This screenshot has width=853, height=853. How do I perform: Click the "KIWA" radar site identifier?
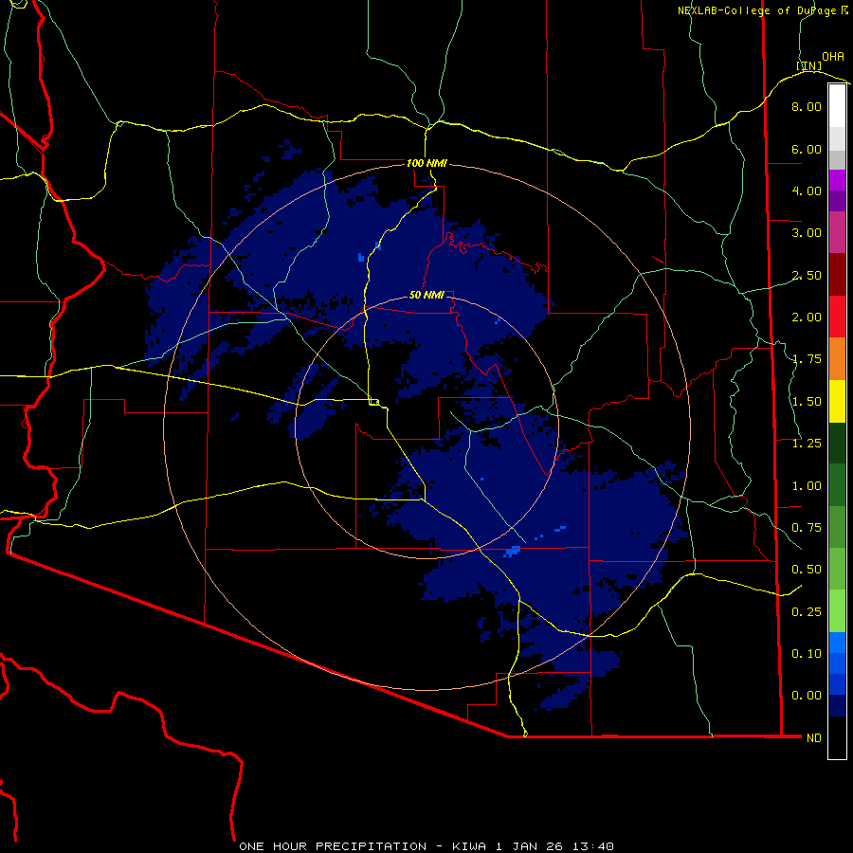pos(469,846)
